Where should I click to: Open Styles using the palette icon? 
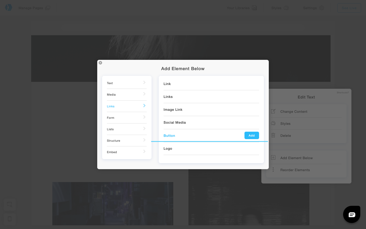(286, 8)
